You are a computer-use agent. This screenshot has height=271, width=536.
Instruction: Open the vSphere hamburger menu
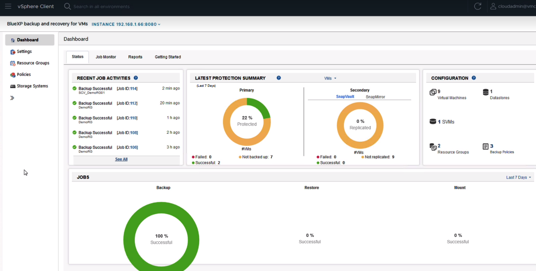(x=8, y=6)
